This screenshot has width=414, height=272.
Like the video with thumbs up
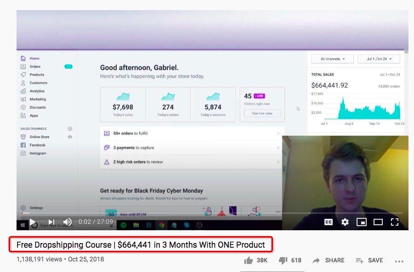pyautogui.click(x=249, y=261)
